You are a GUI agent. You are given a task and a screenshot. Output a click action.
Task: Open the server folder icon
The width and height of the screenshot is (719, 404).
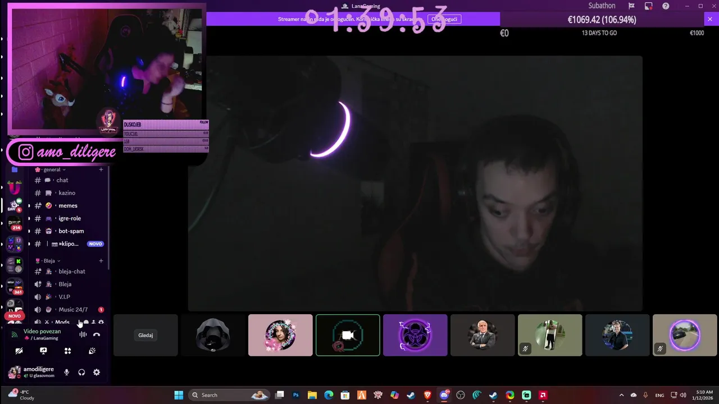[x=15, y=169]
